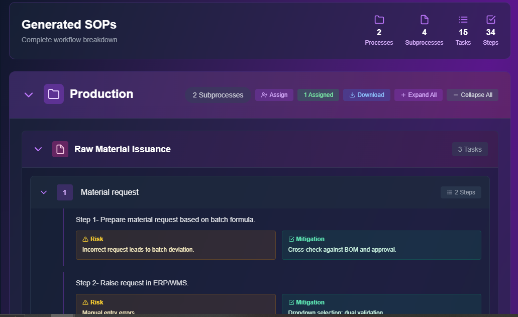The image size is (518, 317).
Task: Open the 1 Assigned badge
Action: 318,95
